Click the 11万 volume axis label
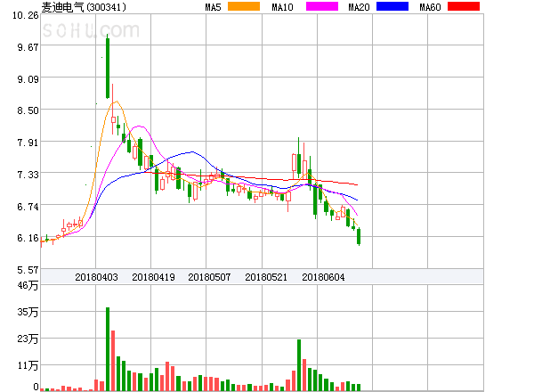 click(x=28, y=365)
